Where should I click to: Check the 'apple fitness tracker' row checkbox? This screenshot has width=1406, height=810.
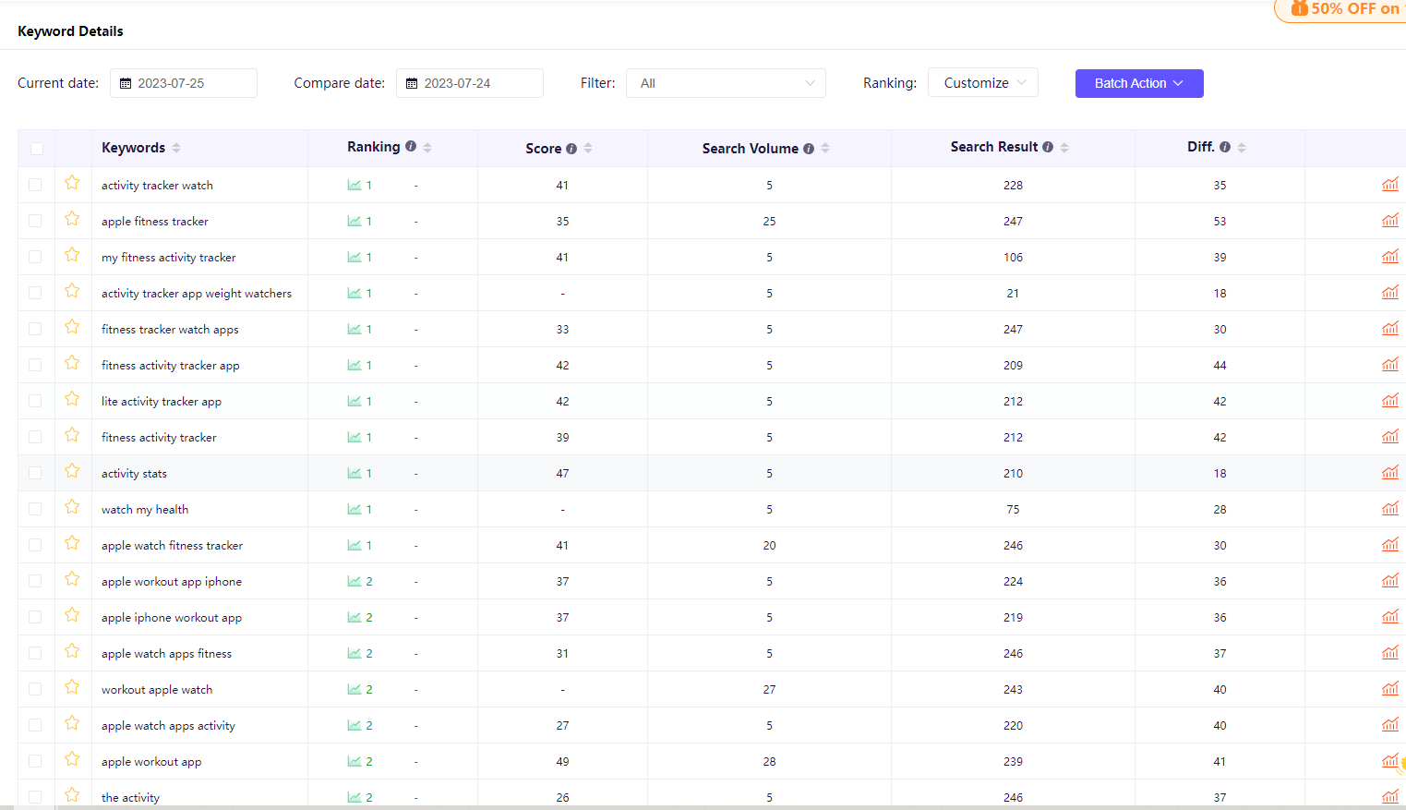point(35,221)
